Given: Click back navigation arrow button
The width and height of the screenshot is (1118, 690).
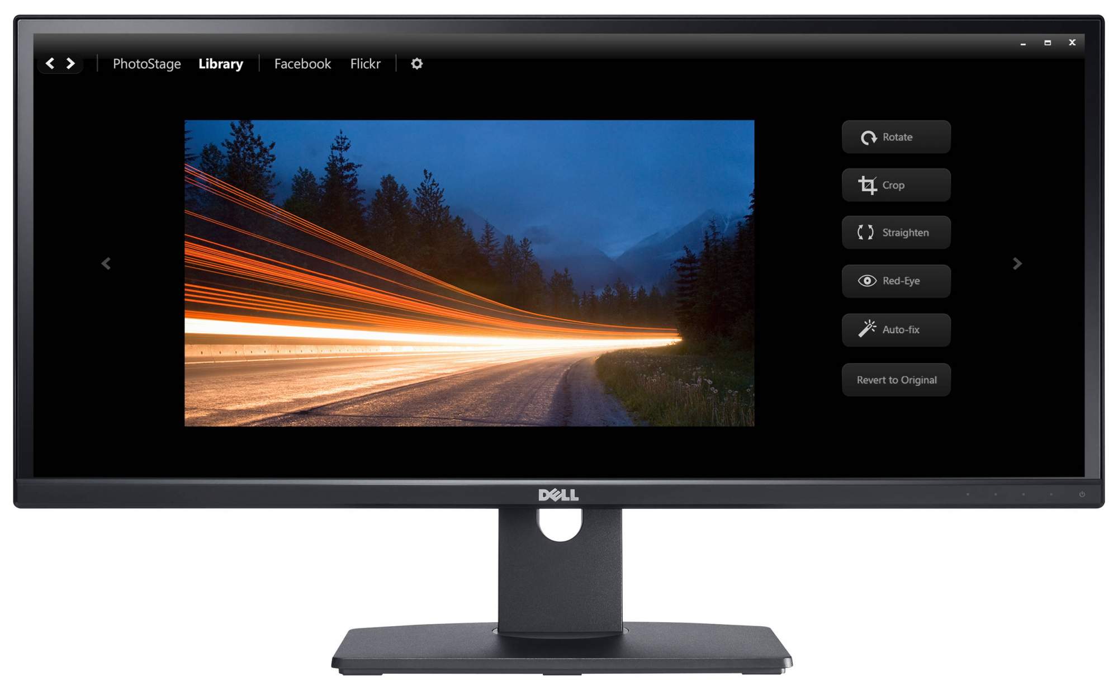Looking at the screenshot, I should click(50, 63).
